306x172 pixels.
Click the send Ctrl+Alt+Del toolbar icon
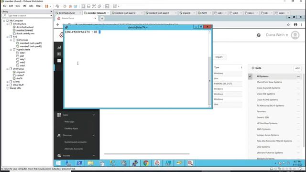pos(57,6)
